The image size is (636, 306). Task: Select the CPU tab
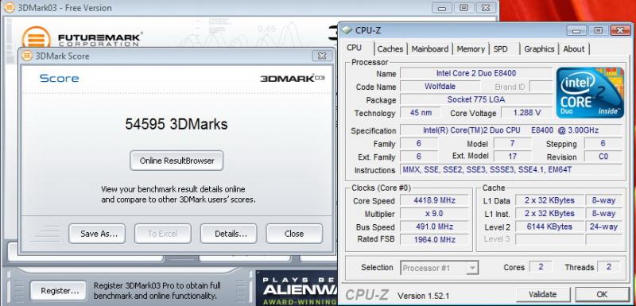(x=354, y=48)
